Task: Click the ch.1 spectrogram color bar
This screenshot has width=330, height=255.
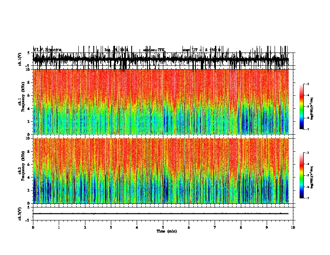Action: pos(302,107)
